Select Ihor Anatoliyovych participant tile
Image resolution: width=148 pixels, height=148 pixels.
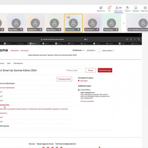[137, 23]
